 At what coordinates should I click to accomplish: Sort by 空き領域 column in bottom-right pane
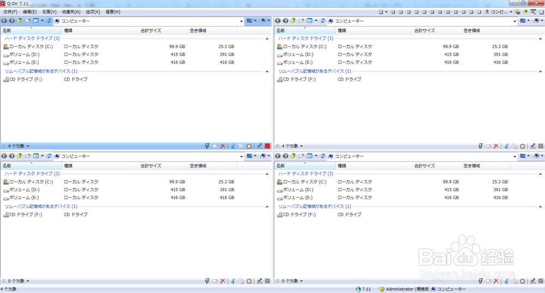pos(486,166)
